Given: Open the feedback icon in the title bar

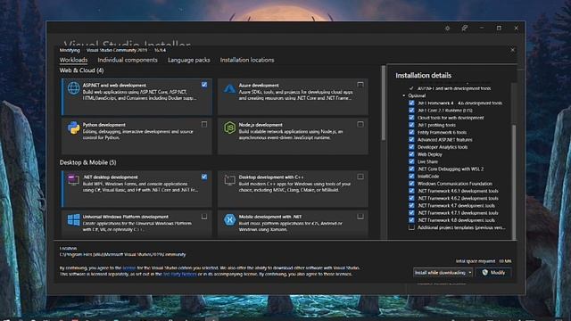Looking at the screenshot, I should point(465,28).
